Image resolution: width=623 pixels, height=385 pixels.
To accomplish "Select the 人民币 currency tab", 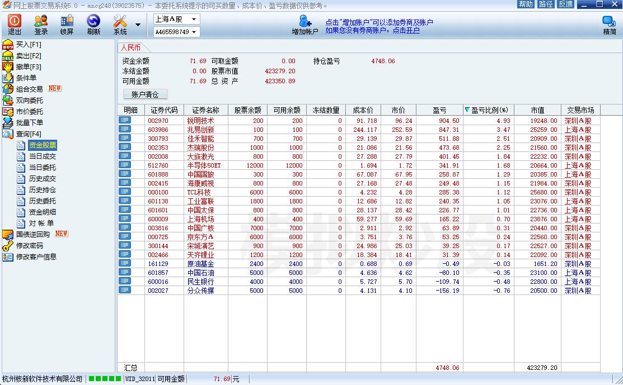I will [x=130, y=48].
